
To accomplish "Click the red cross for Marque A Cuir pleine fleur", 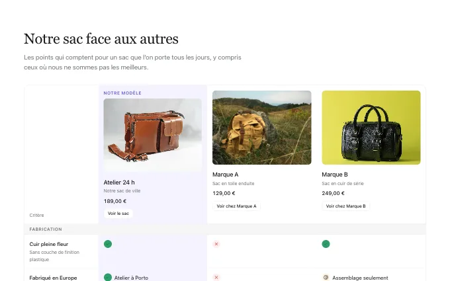I will pyautogui.click(x=216, y=244).
